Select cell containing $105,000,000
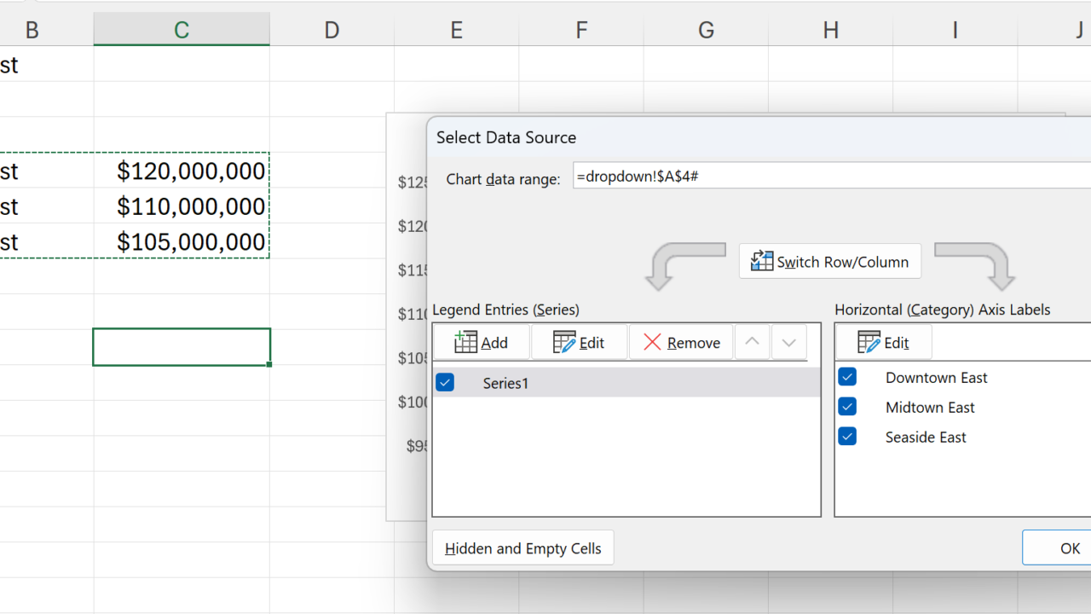 (x=182, y=242)
